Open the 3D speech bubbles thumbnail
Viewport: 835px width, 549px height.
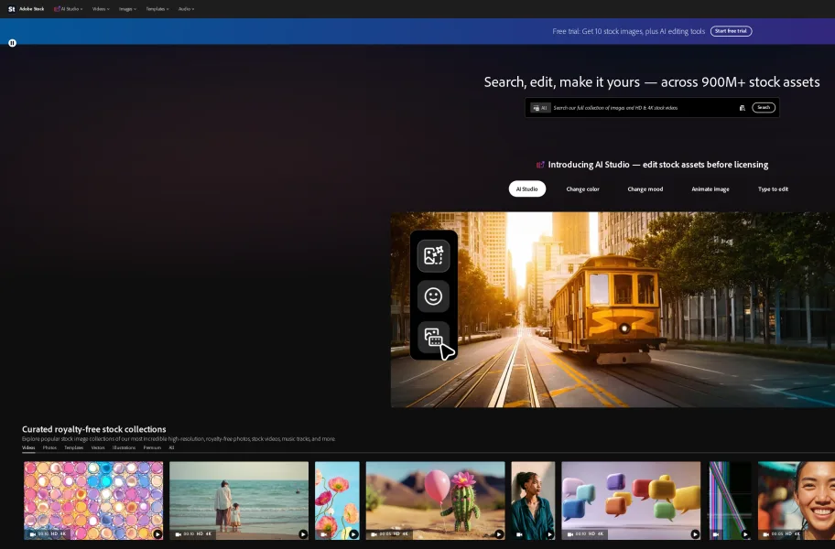pos(631,501)
